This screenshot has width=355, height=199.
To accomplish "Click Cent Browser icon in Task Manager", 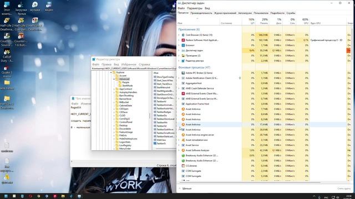I will pyautogui.click(x=183, y=35).
